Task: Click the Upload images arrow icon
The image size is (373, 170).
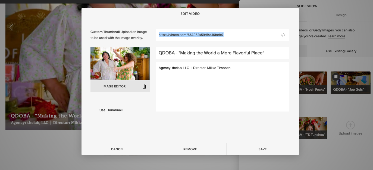Action: (350, 125)
